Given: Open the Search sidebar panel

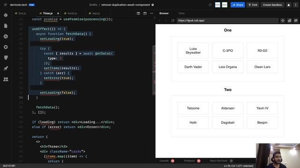Looking at the screenshot, I should [x=6, y=36].
